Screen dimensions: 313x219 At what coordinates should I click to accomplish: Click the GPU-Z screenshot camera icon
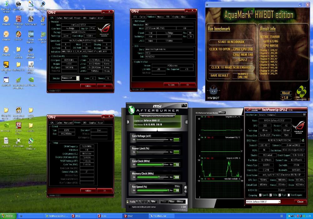pyautogui.click(x=304, y=115)
